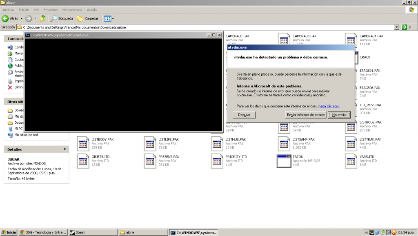
Task: Click the Atrás back arrow icon
Action: pos(5,18)
